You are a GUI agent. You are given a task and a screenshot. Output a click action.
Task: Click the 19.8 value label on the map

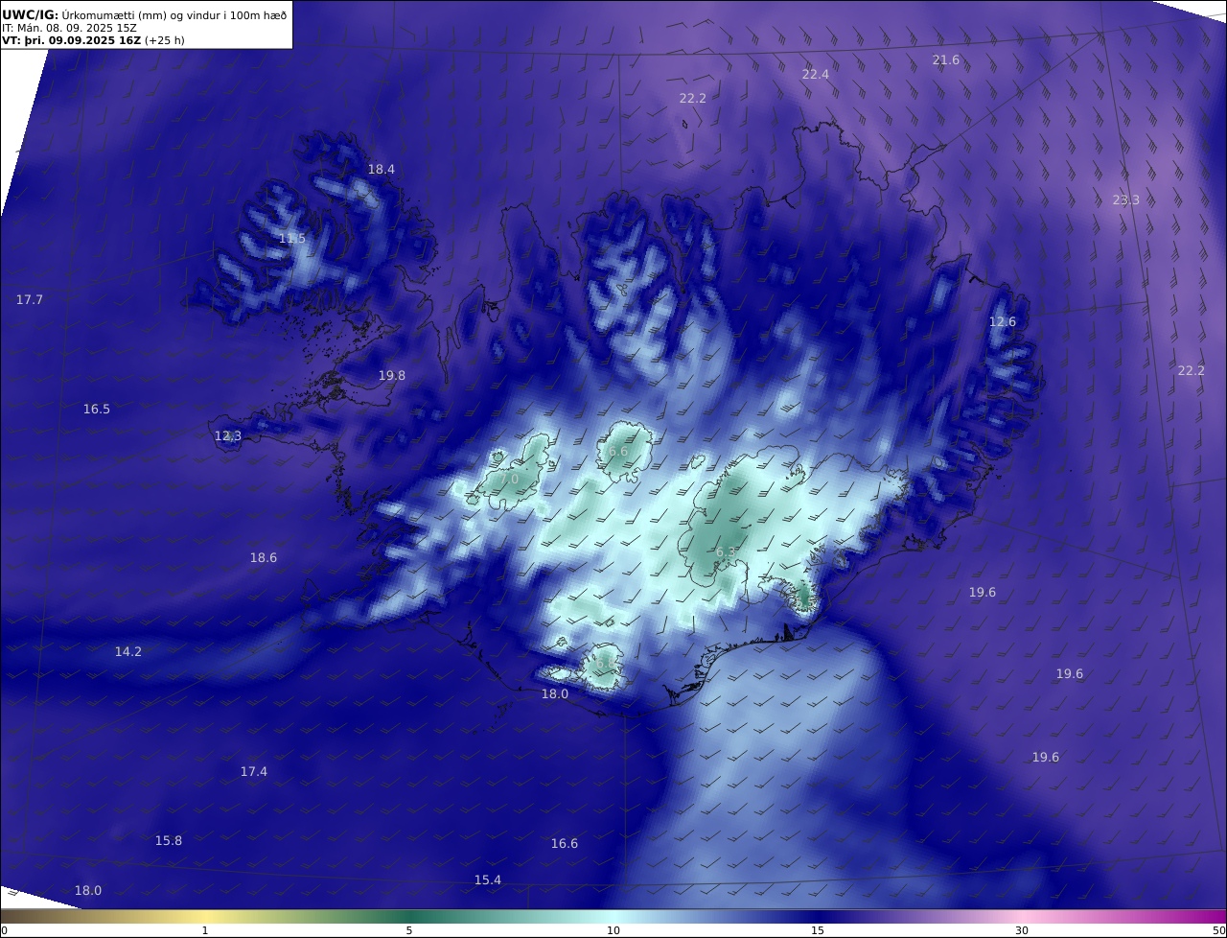coord(392,375)
